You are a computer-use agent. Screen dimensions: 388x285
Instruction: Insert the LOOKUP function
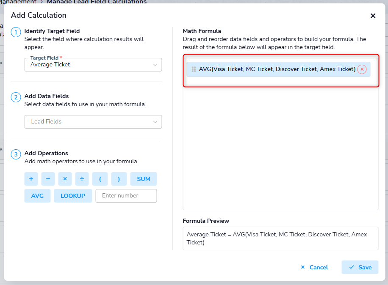tap(73, 196)
